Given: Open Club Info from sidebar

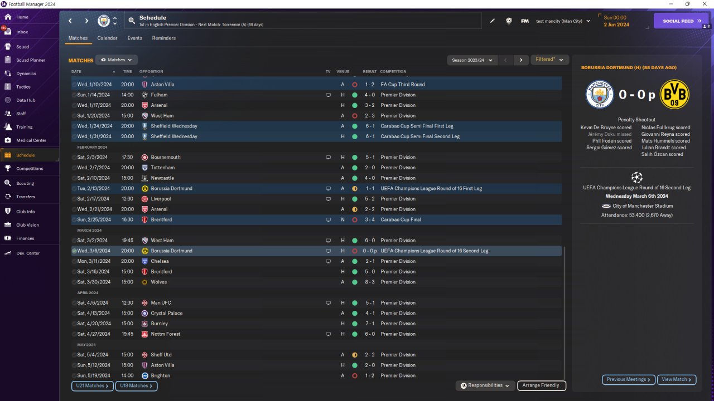Looking at the screenshot, I should [25, 212].
